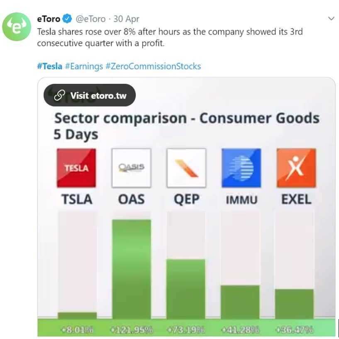Click the blue verified badge
339x339 pixels.
[x=67, y=19]
